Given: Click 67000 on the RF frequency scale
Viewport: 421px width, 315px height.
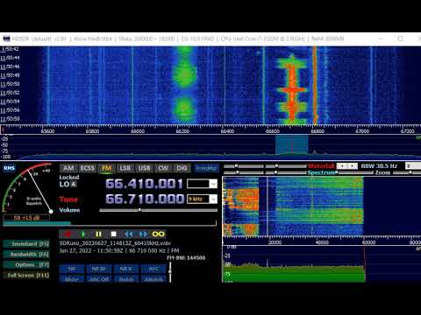Looking at the screenshot, I should (362, 131).
